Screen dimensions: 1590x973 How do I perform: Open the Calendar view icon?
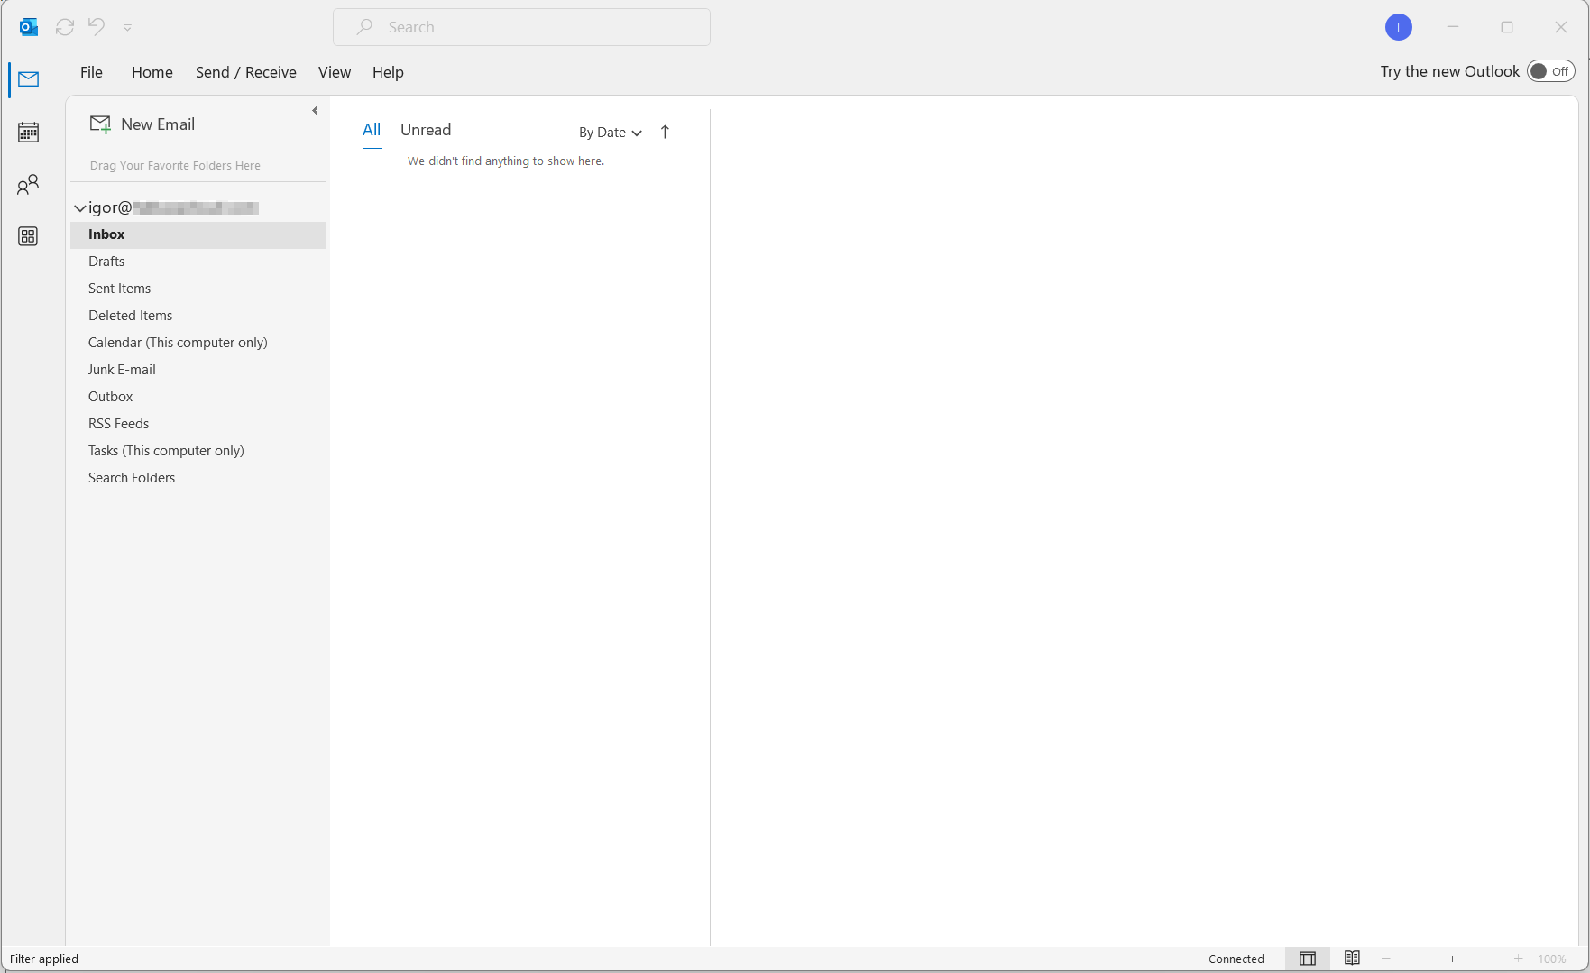click(28, 133)
